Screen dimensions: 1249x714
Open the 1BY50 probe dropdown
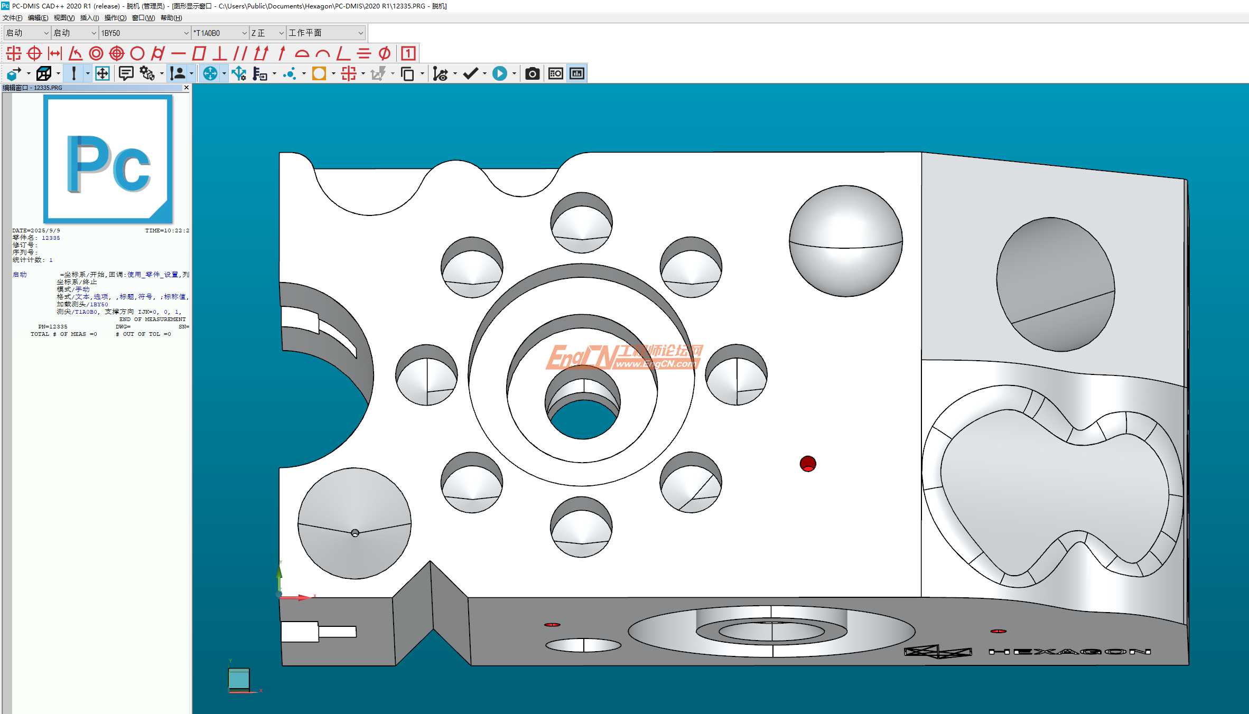[186, 33]
